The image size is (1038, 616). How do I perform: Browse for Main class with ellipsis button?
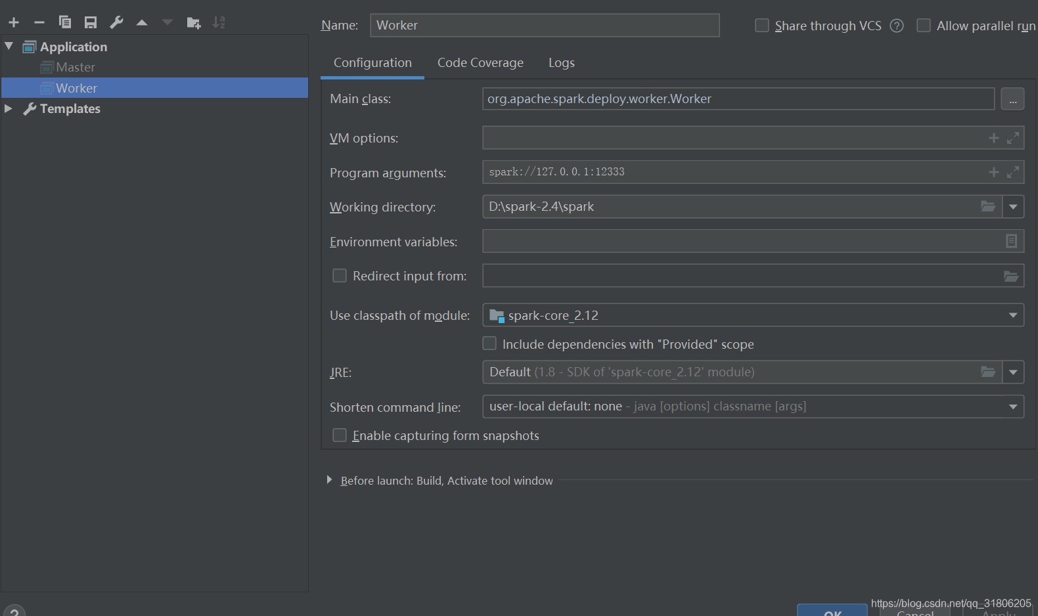pyautogui.click(x=1012, y=99)
